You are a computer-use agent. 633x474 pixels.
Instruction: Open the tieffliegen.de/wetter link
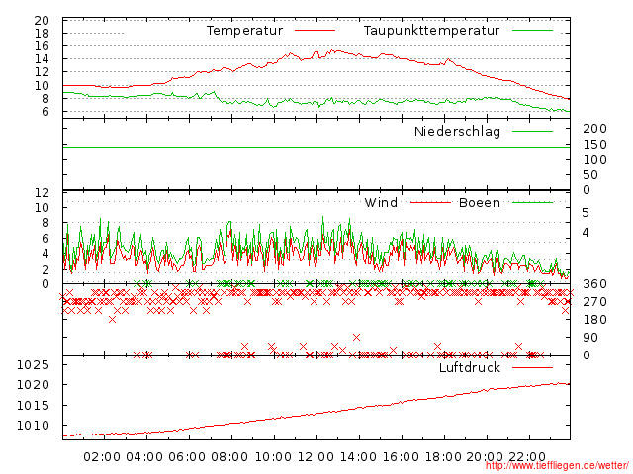(x=557, y=465)
